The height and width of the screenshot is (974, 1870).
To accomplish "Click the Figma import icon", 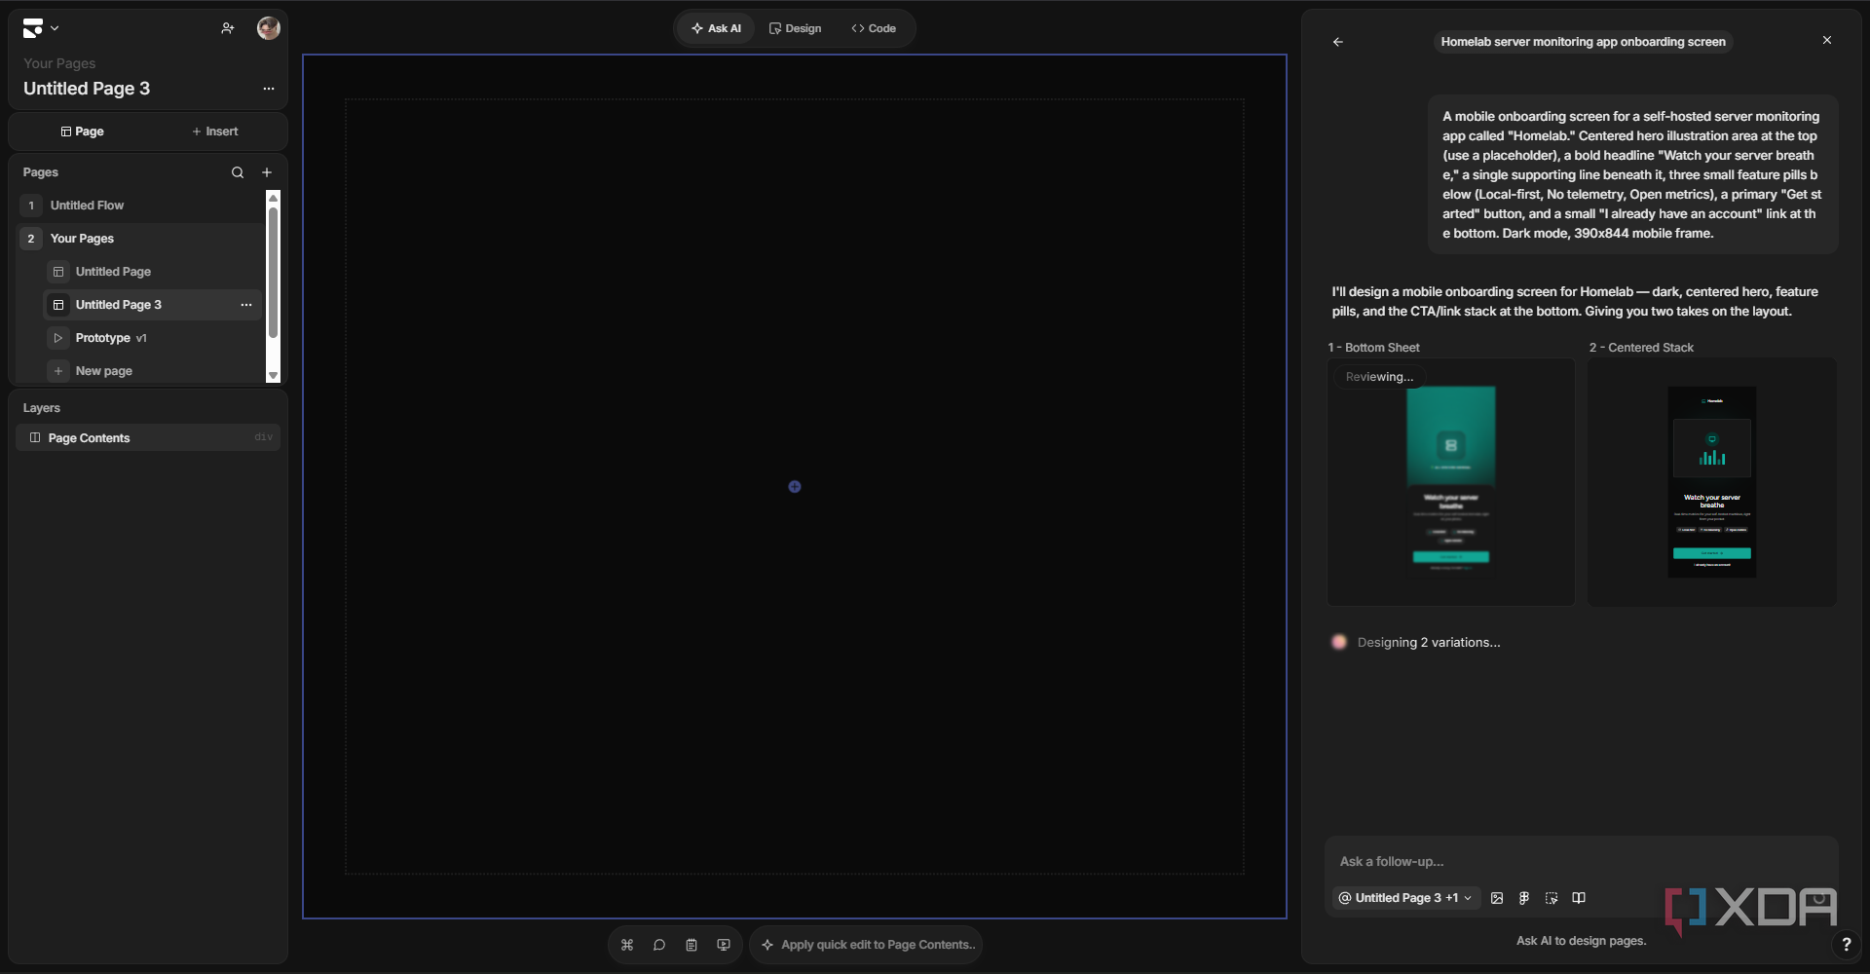I will pyautogui.click(x=1524, y=898).
